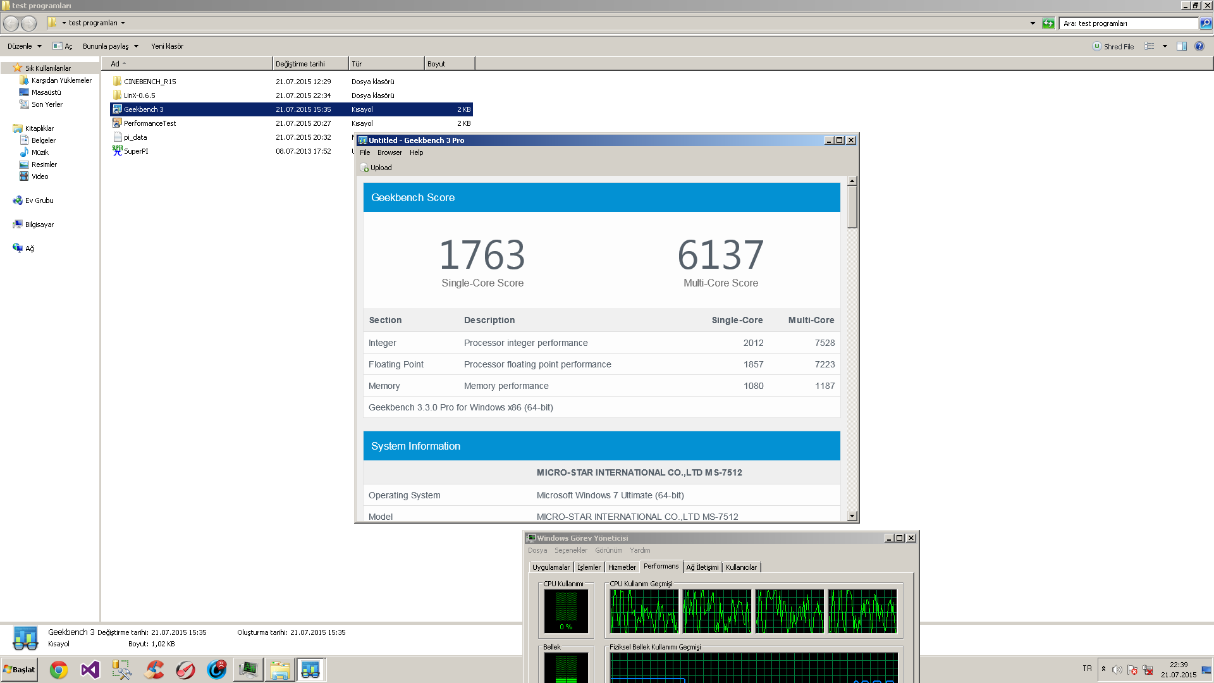
Task: Switch to the İşlemler tab
Action: pos(589,567)
